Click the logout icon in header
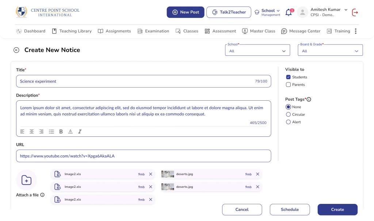 (x=355, y=12)
